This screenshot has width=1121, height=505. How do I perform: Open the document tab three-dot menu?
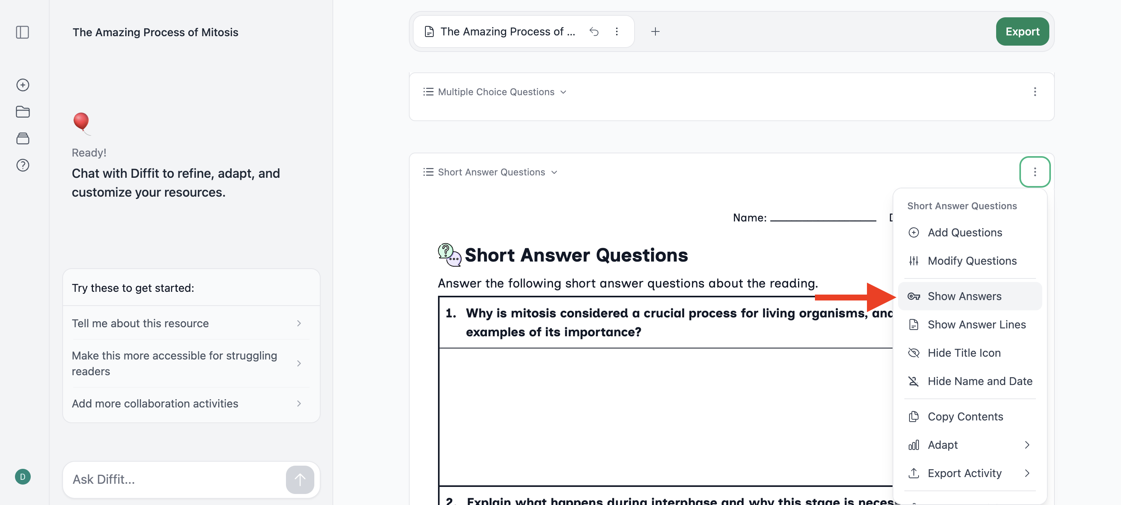617,31
